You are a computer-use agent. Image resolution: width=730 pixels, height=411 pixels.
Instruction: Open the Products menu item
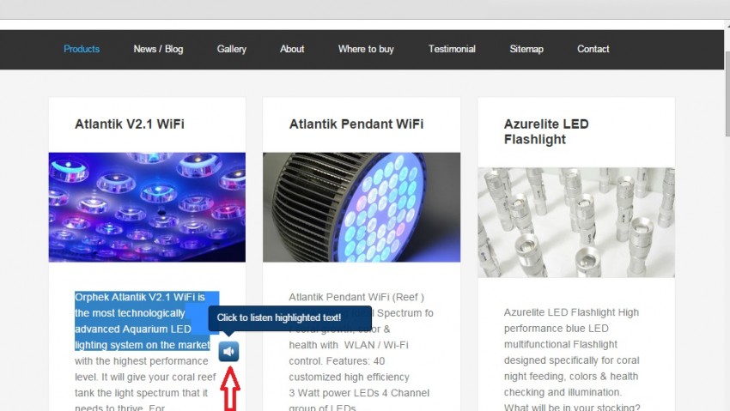[82, 49]
